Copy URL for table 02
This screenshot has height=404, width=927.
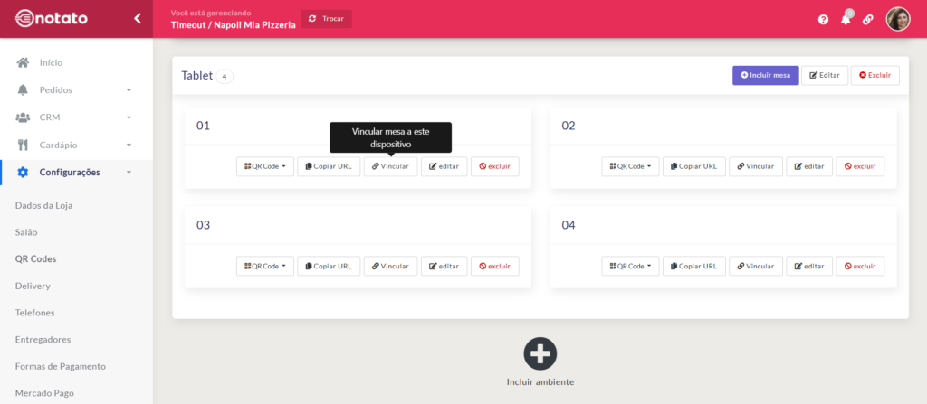pyautogui.click(x=693, y=166)
